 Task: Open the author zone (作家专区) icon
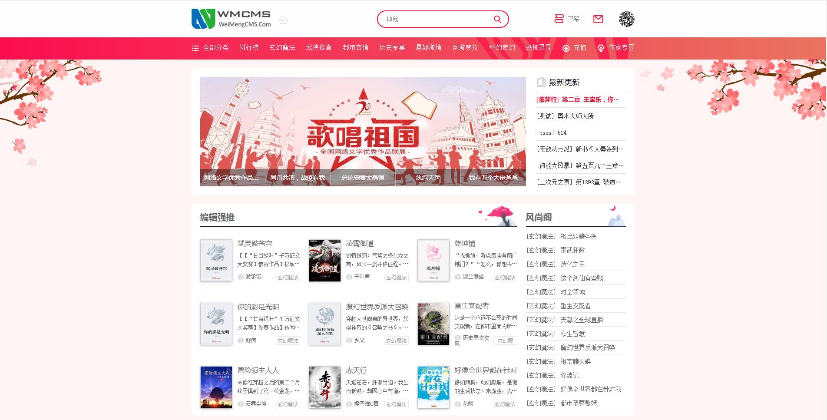[601, 48]
